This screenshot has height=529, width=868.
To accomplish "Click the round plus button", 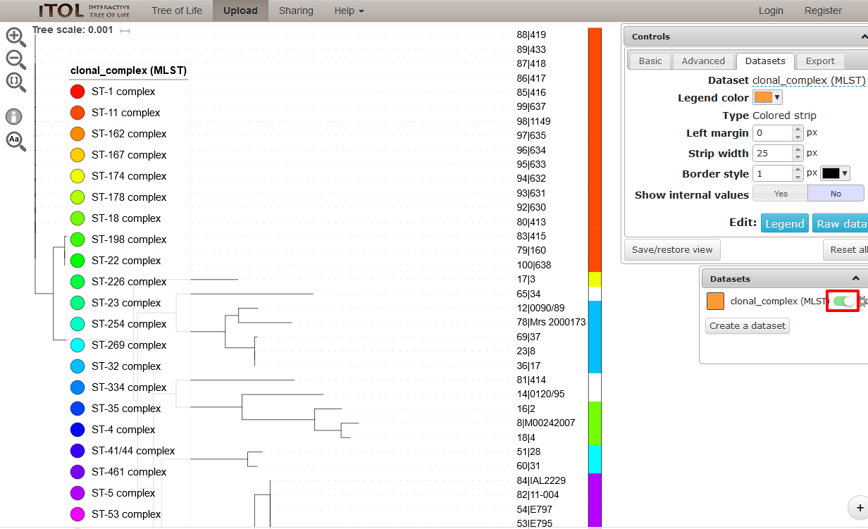I will click(859, 506).
